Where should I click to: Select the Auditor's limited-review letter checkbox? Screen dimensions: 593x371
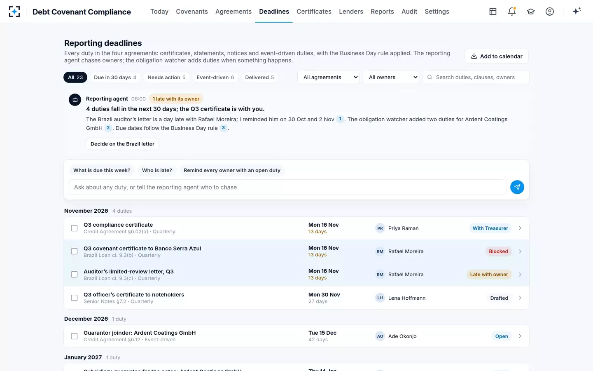(75, 275)
